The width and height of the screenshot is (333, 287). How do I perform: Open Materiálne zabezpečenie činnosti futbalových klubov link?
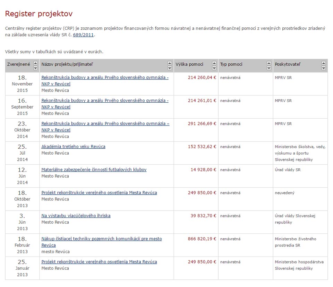coord(94,170)
